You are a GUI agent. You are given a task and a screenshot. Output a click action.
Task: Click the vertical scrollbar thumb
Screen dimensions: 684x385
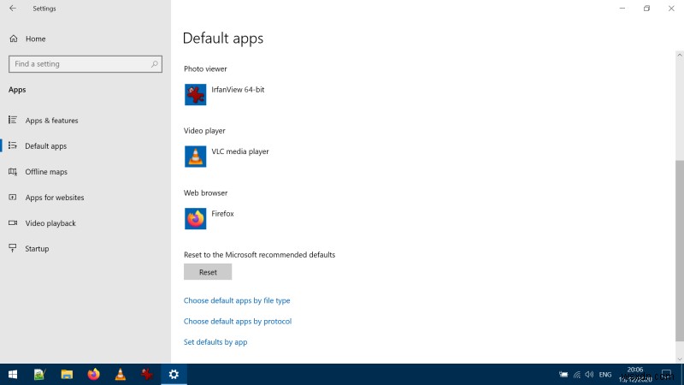[x=679, y=251]
